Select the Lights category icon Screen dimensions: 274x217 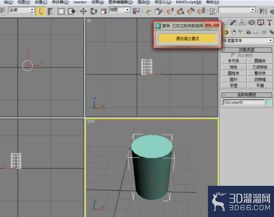(241, 32)
